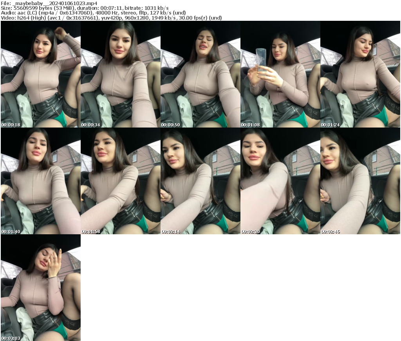Open the thumbnail at timestamp 00:03:03
The width and height of the screenshot is (401, 341).
coord(40,288)
